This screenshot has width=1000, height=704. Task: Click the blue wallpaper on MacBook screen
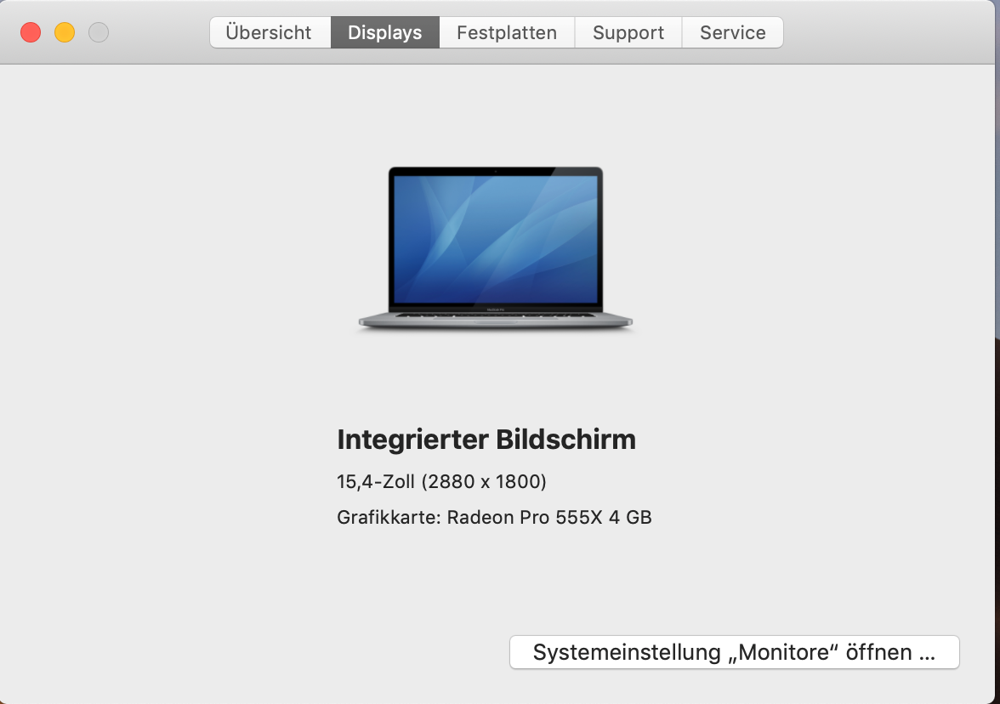496,239
